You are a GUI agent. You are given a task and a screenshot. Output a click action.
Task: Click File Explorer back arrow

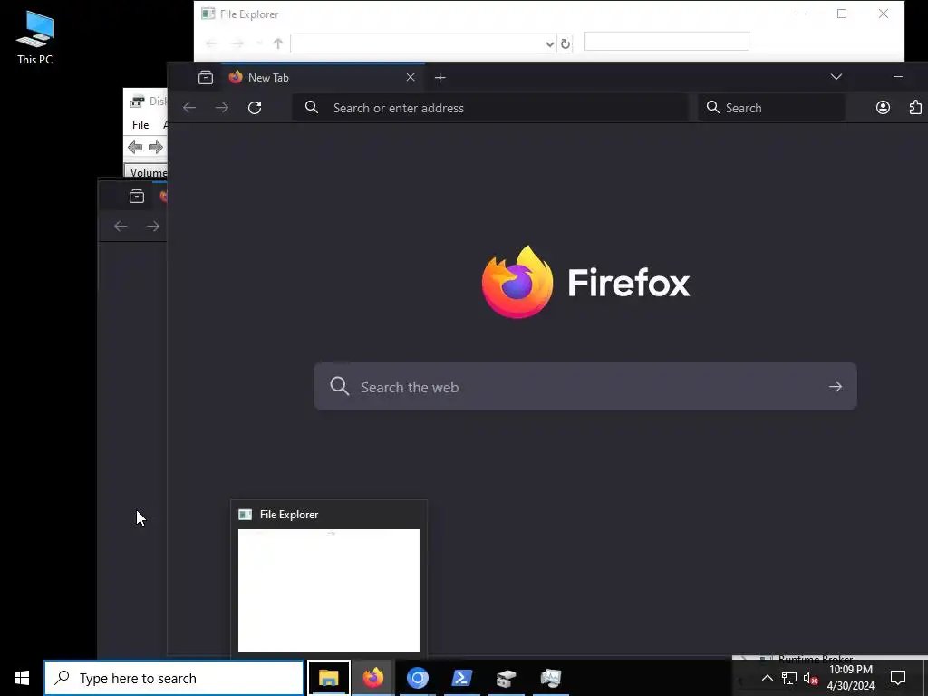tap(211, 43)
